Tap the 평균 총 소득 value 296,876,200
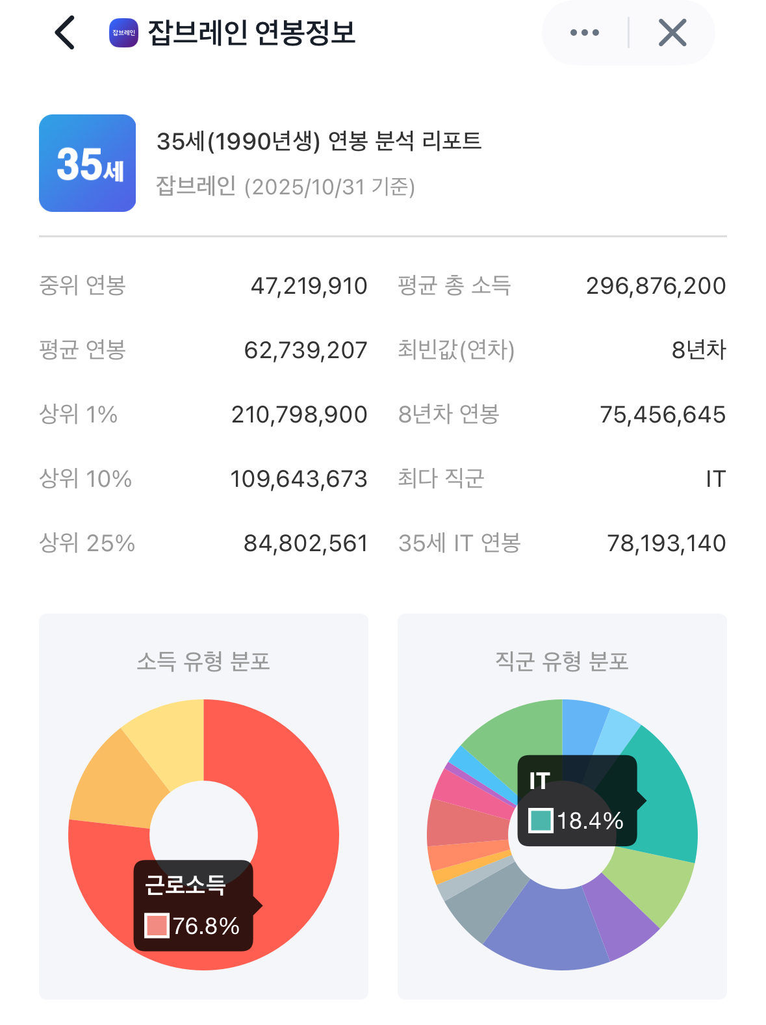This screenshot has height=1025, width=766. [656, 286]
